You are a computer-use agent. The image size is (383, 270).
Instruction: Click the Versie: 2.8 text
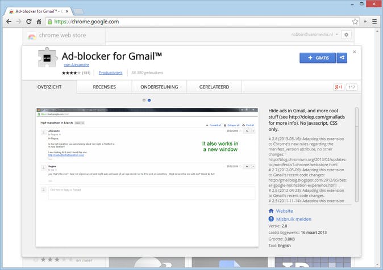278,226
